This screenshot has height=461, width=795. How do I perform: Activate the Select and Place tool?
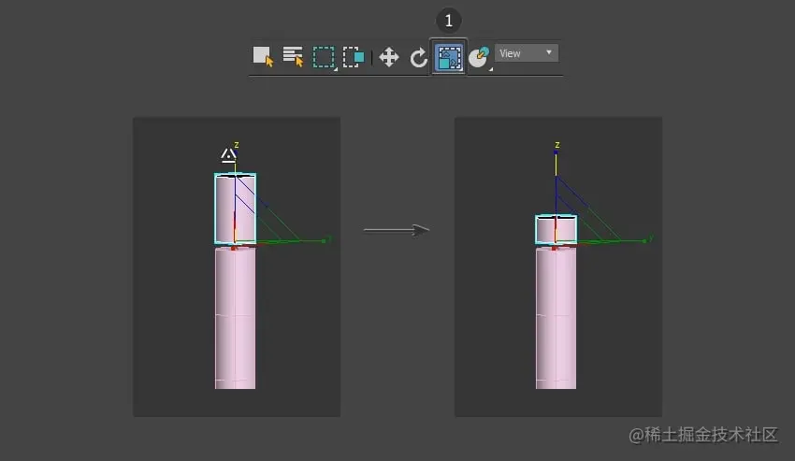click(480, 57)
